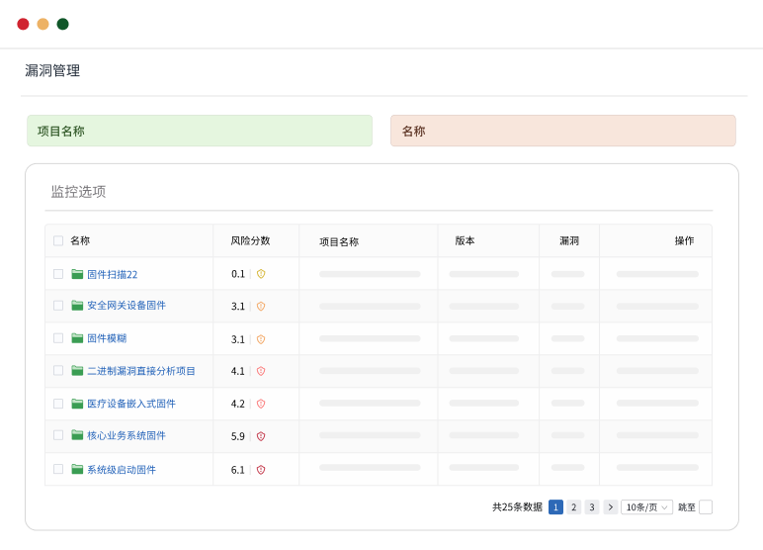Image resolution: width=763 pixels, height=550 pixels.
Task: Go to page 2 in pagination
Action: point(573,507)
